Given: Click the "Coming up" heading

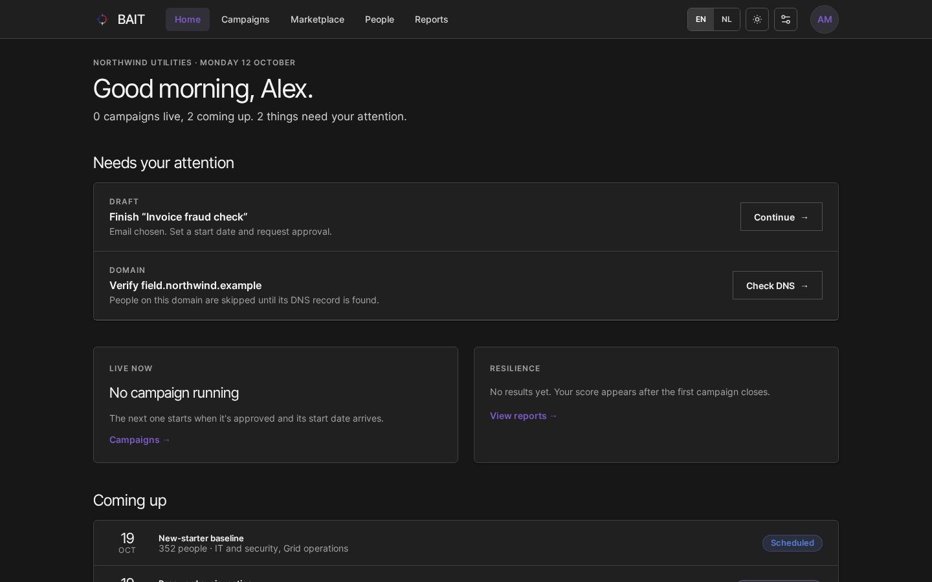Looking at the screenshot, I should coord(129,501).
